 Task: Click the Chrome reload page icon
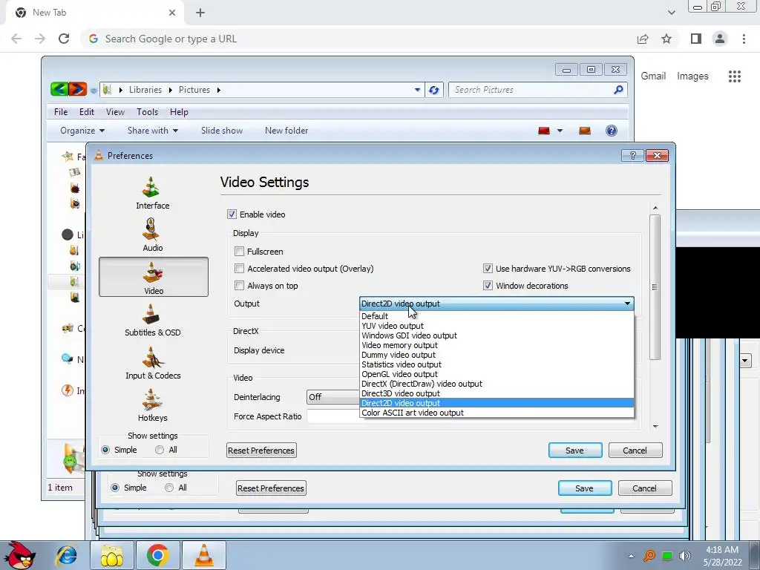click(64, 39)
